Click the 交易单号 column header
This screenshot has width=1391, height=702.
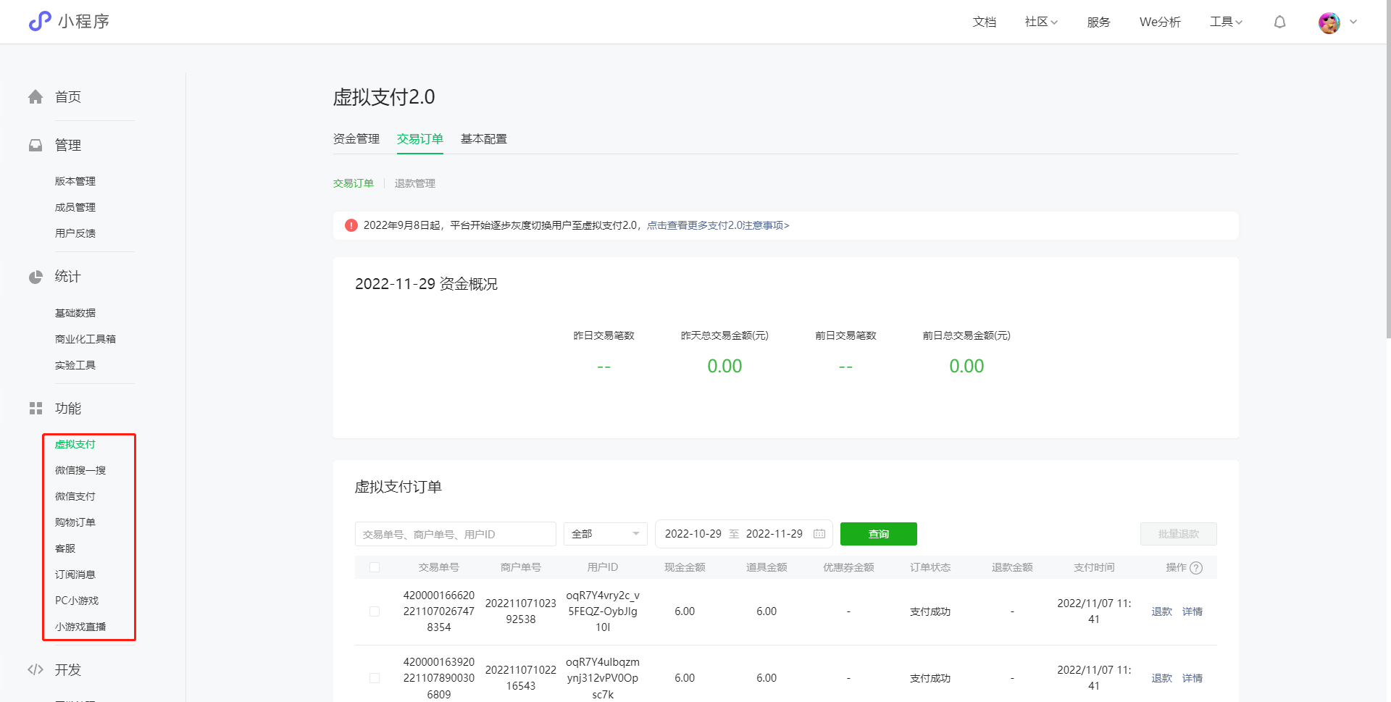439,567
